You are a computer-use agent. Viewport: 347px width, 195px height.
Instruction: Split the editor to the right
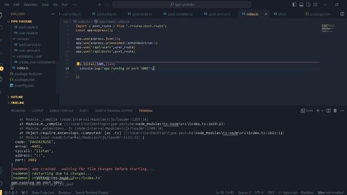coord(342,14)
